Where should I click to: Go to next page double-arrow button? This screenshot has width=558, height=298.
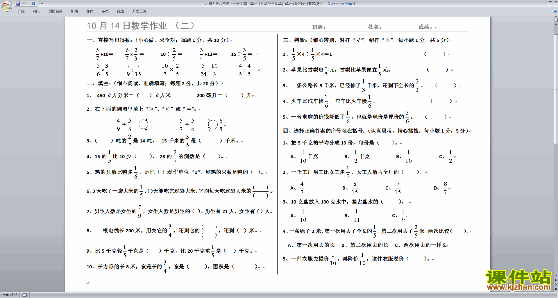click(556, 289)
